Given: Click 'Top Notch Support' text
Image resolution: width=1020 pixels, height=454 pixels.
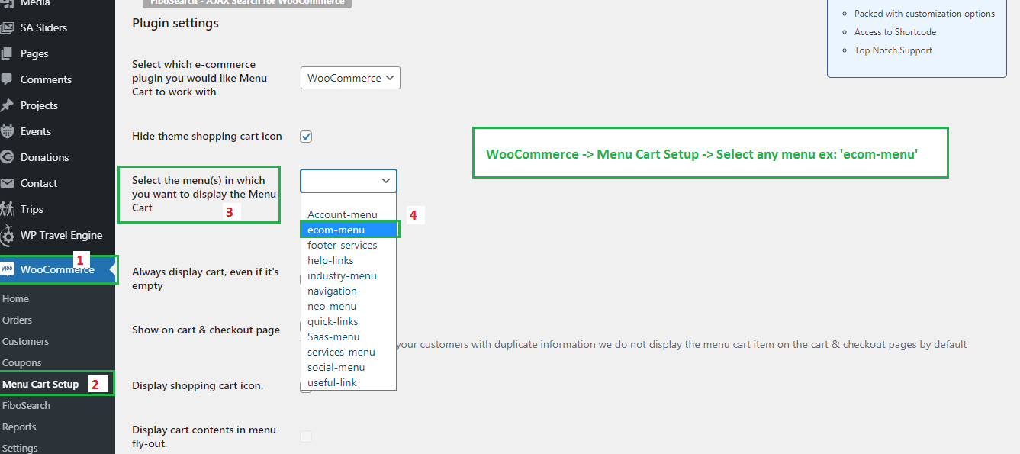Looking at the screenshot, I should click(x=893, y=50).
